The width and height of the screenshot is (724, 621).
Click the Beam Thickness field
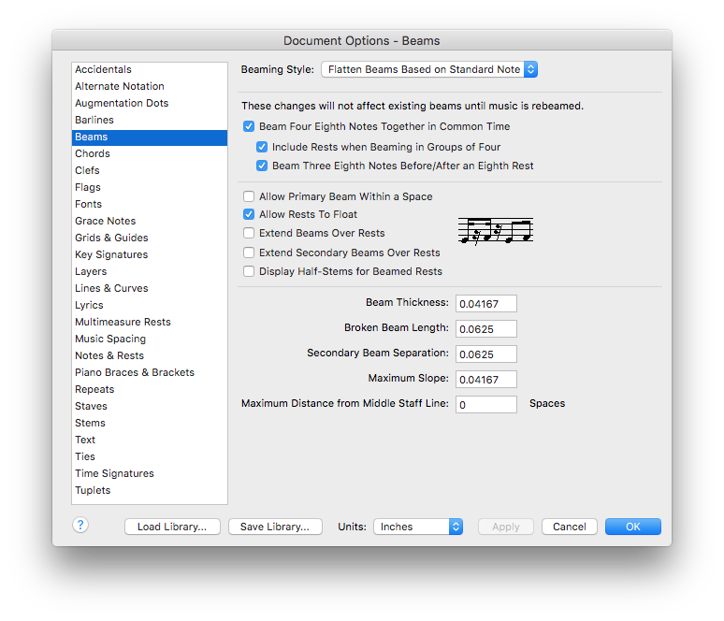coord(486,304)
